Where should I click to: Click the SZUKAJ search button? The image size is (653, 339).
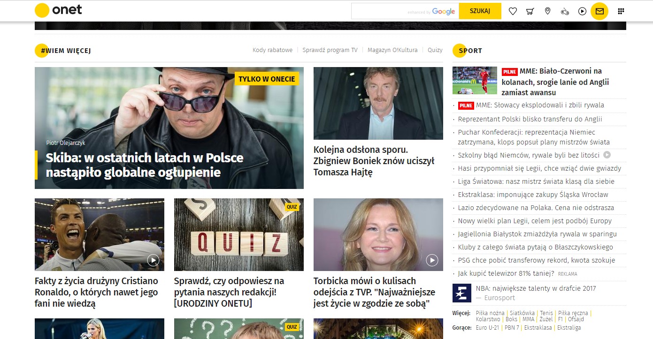[480, 11]
